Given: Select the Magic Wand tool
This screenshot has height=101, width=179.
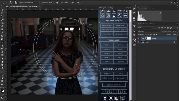Looking at the screenshot, I should (2, 20).
